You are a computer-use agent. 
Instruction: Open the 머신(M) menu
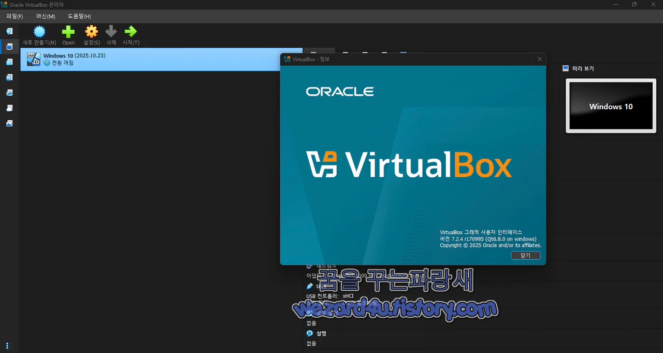[x=46, y=16]
